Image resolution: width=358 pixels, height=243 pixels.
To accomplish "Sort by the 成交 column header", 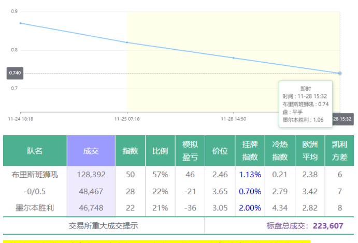I will (91, 151).
